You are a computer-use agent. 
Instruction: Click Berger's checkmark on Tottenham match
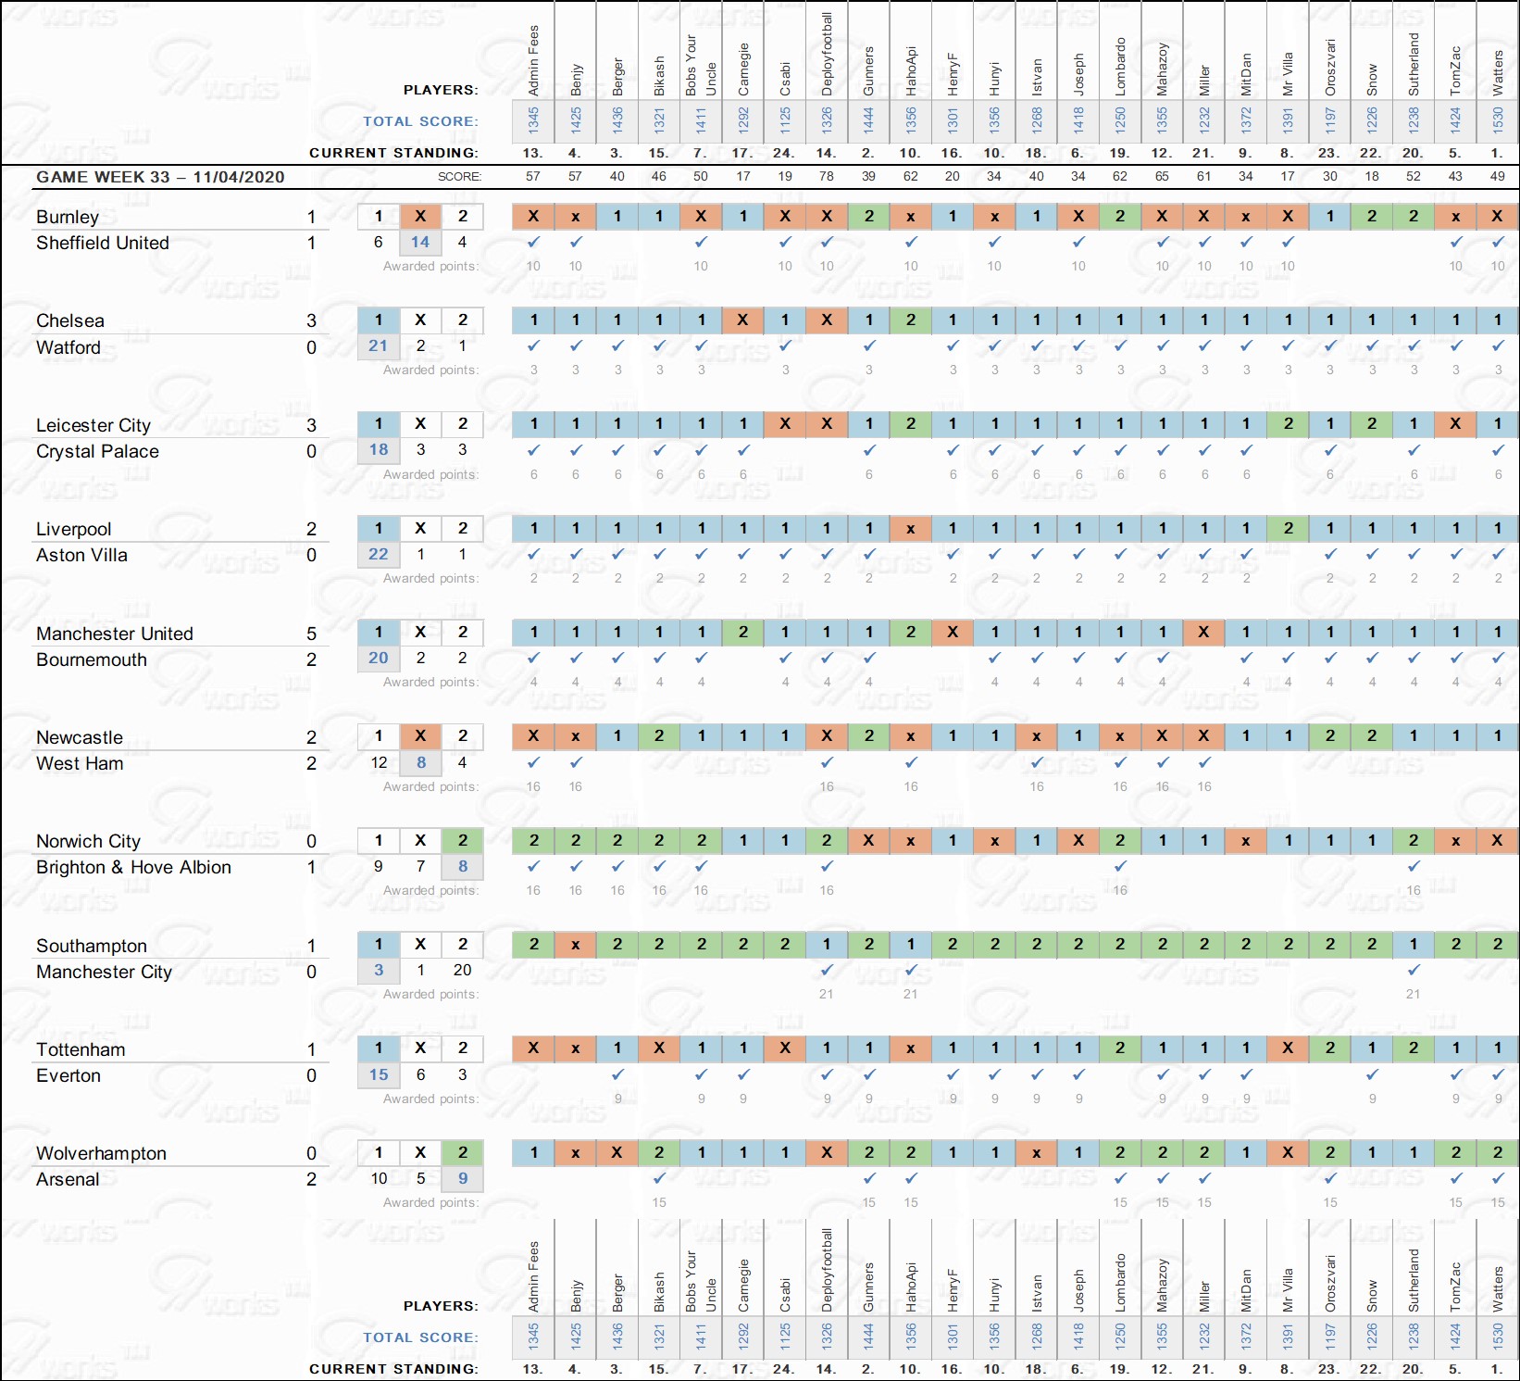pos(617,1074)
